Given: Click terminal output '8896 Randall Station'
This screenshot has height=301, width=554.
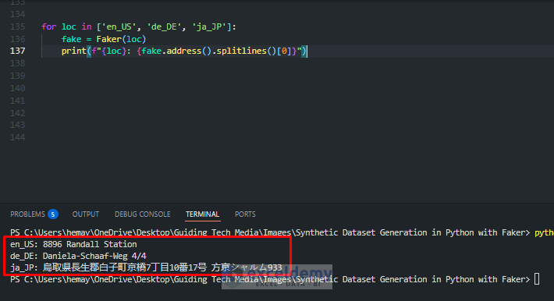Looking at the screenshot, I should pos(90,244).
